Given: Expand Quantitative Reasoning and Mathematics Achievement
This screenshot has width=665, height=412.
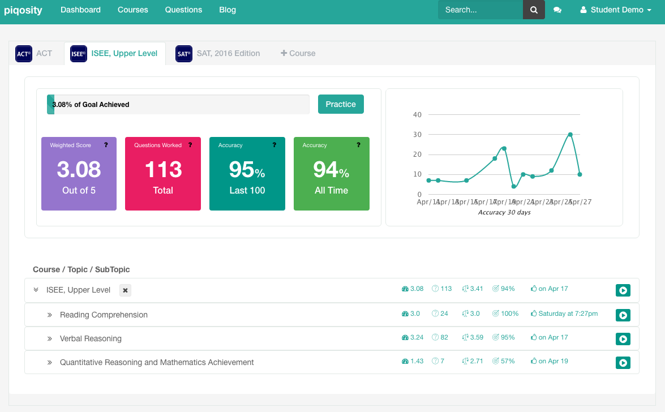Looking at the screenshot, I should (x=50, y=362).
